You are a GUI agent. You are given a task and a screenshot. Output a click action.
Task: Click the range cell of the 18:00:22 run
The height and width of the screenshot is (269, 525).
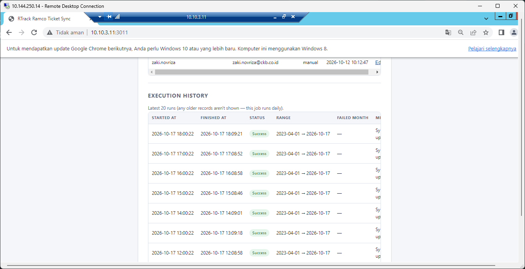pyautogui.click(x=303, y=134)
